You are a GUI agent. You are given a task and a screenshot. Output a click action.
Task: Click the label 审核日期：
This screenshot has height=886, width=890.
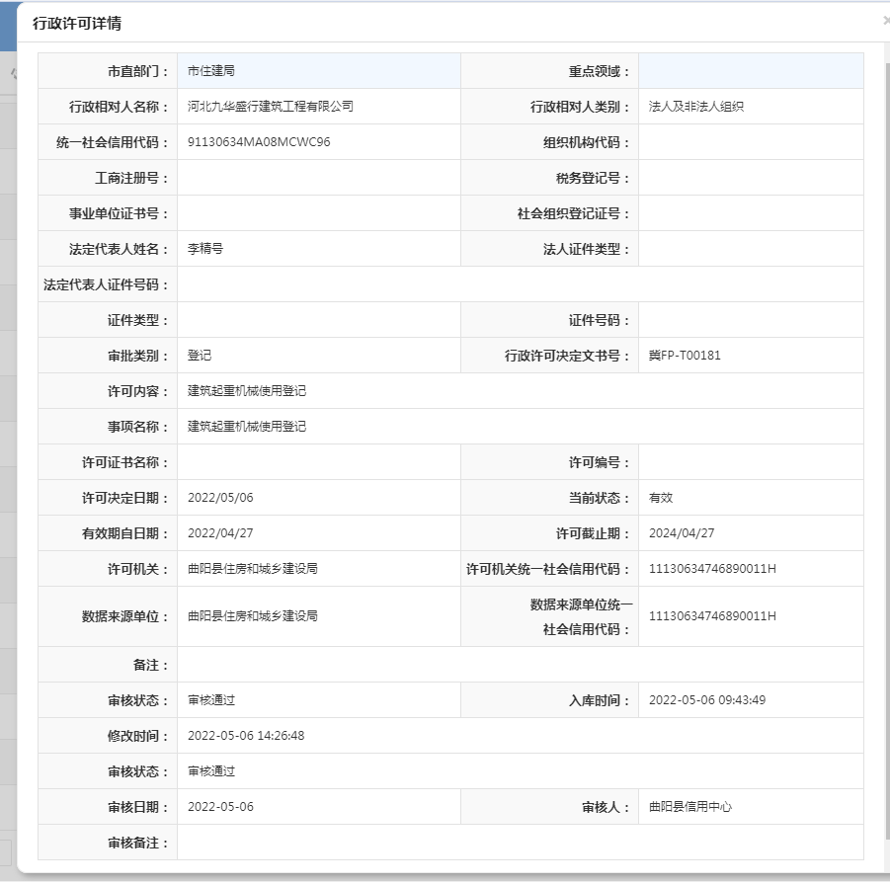[x=138, y=807]
